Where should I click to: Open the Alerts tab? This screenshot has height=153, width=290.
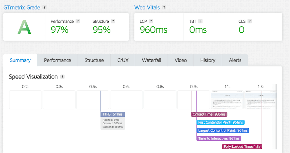(x=235, y=60)
